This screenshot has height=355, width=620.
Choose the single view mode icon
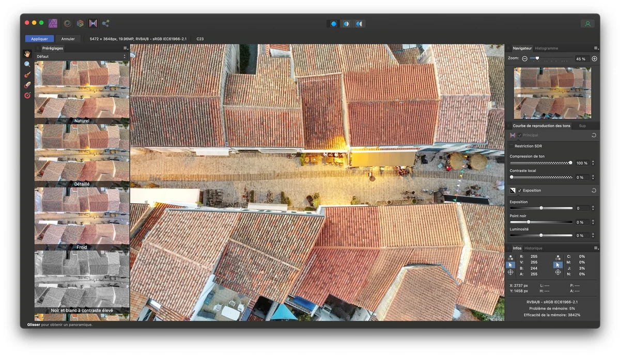click(x=333, y=24)
